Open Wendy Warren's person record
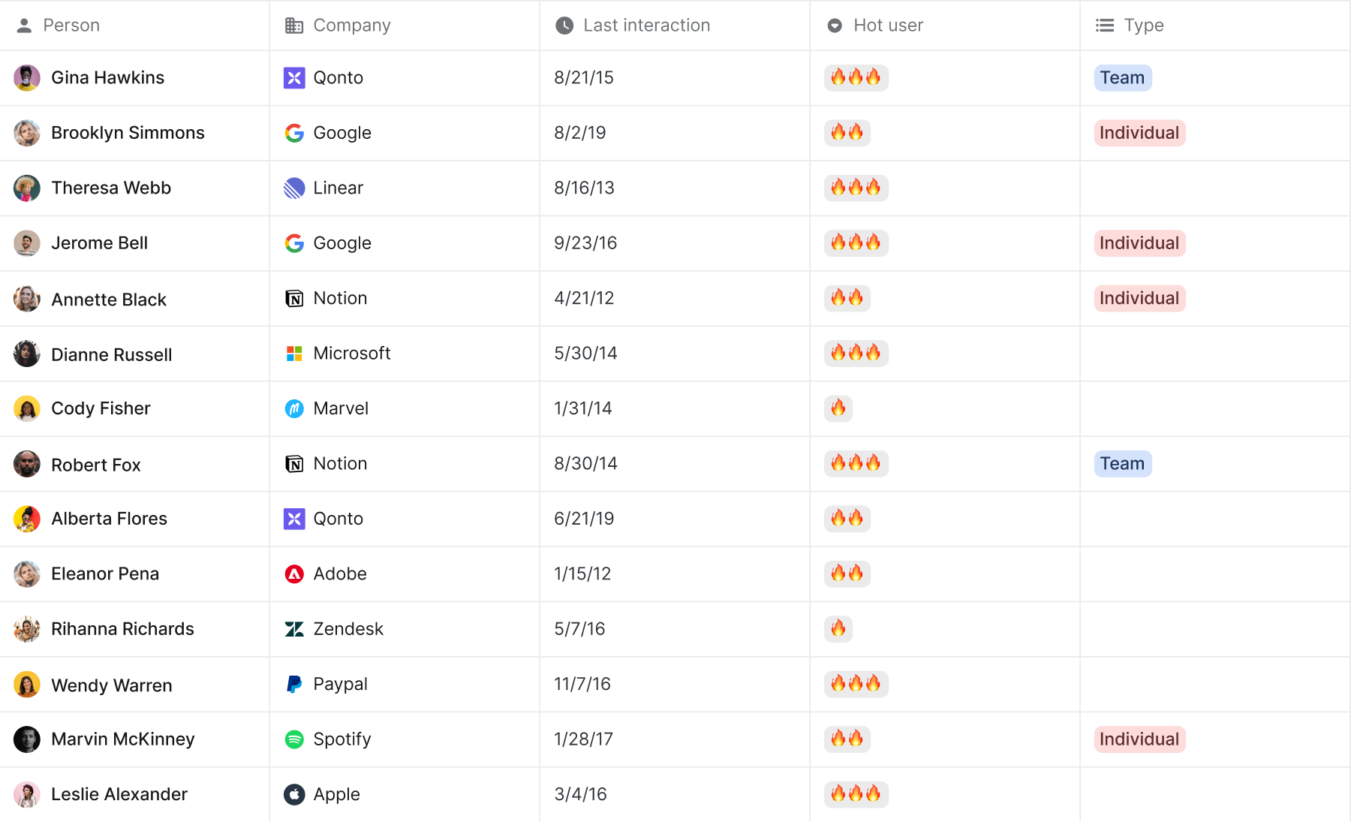 coord(112,685)
